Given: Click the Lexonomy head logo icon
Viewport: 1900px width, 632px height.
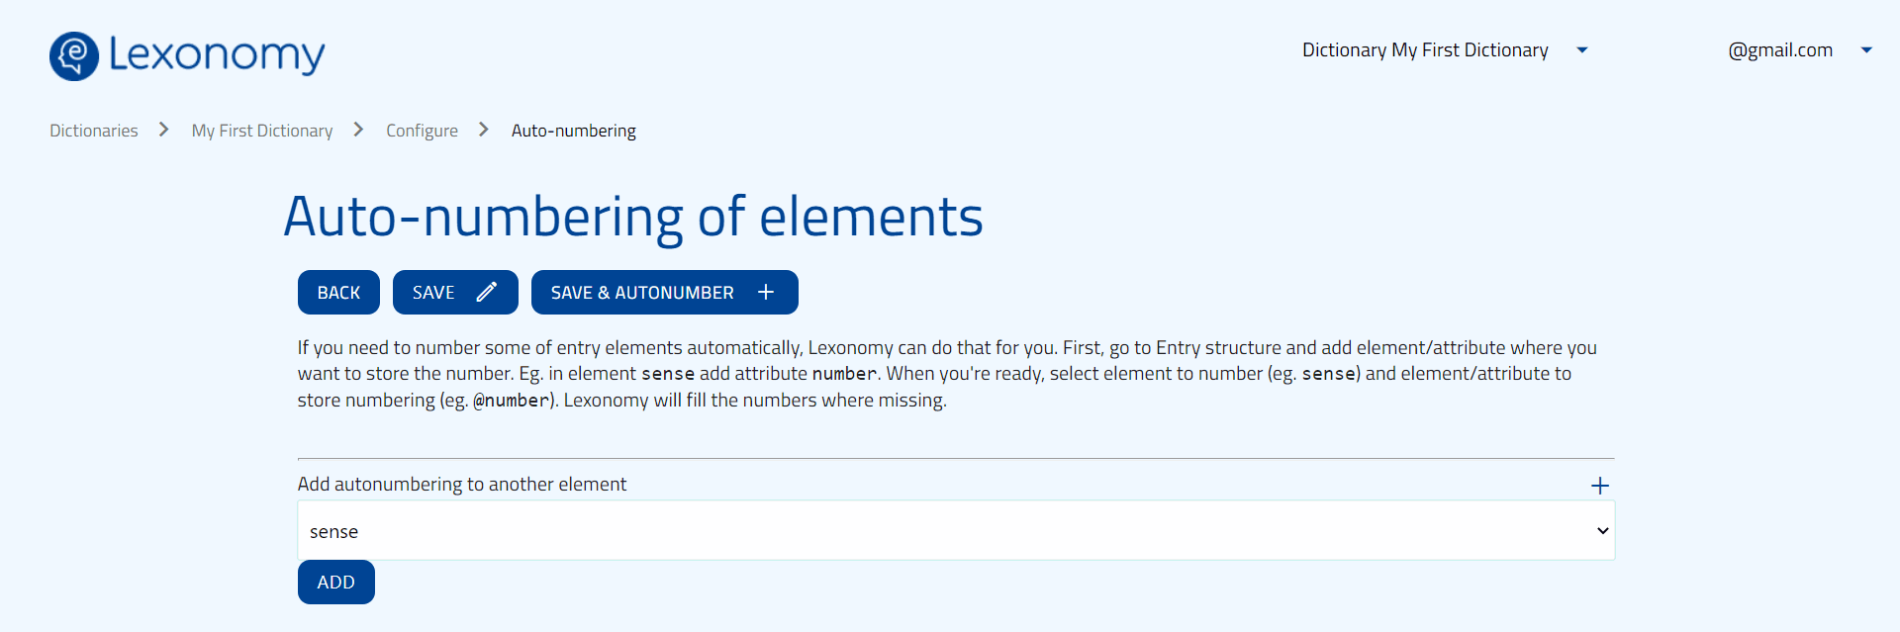Looking at the screenshot, I should pos(74,55).
